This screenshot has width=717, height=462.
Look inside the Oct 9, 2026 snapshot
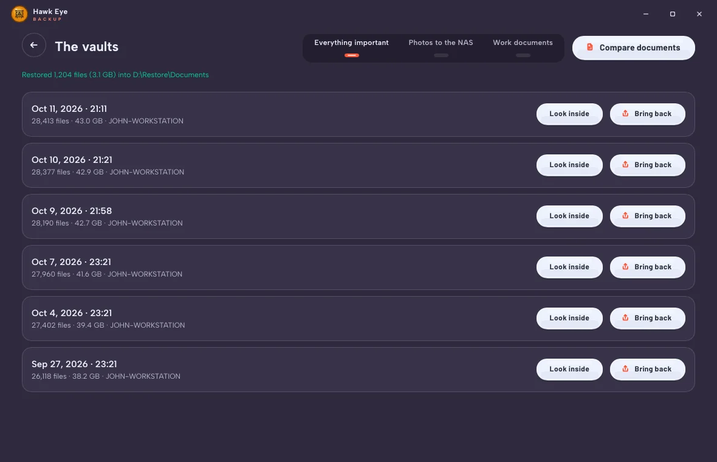coord(569,216)
